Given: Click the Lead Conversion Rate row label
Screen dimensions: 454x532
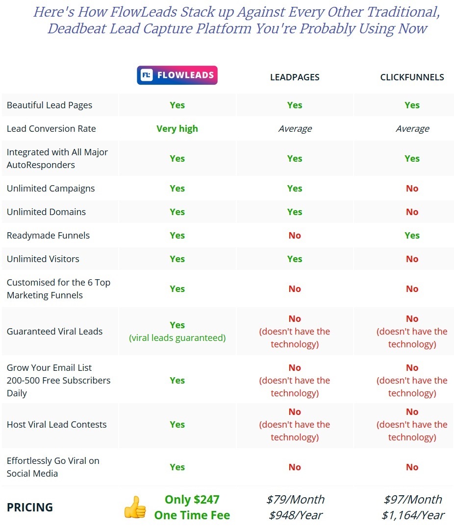Looking at the screenshot, I should tap(51, 128).
